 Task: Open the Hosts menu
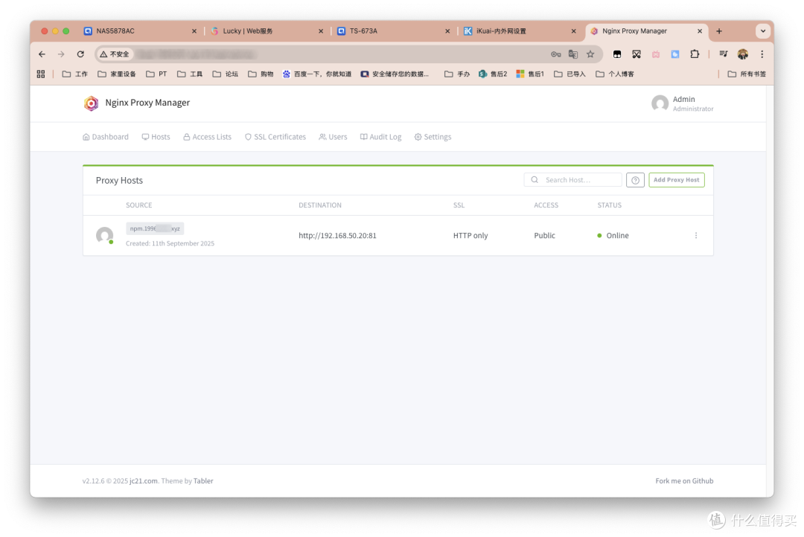(x=156, y=138)
